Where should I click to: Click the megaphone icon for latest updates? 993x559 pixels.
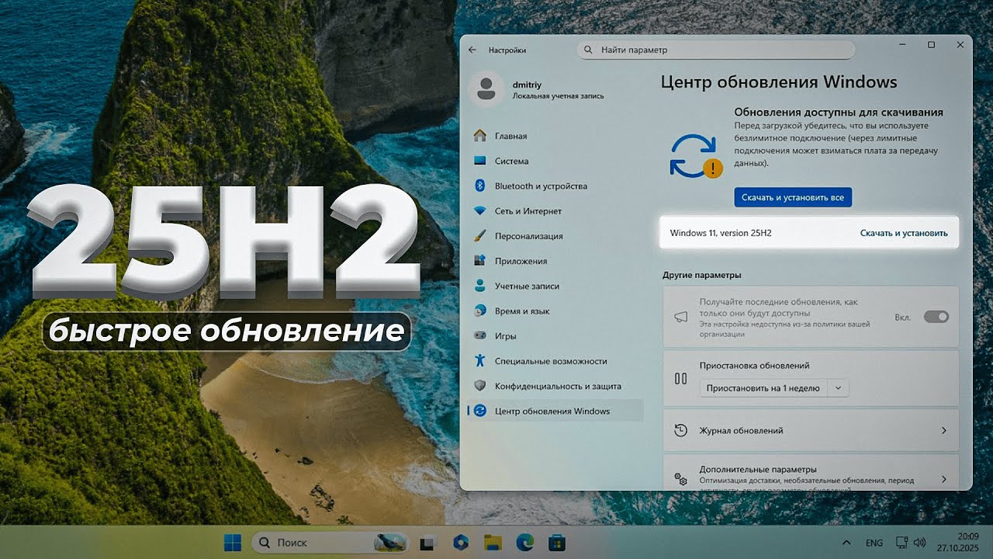coord(681,317)
